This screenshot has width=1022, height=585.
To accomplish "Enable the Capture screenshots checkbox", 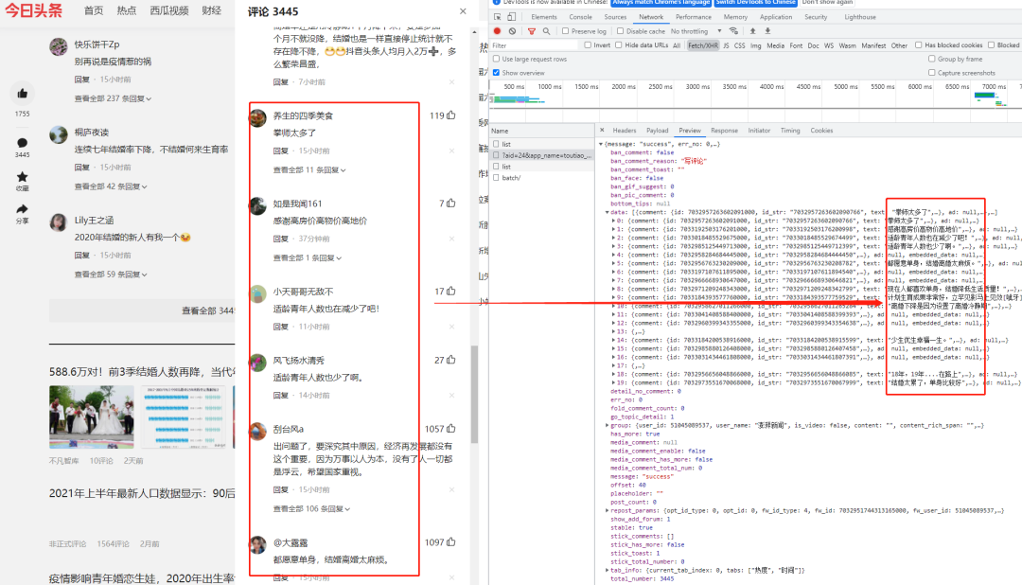I will [x=932, y=73].
